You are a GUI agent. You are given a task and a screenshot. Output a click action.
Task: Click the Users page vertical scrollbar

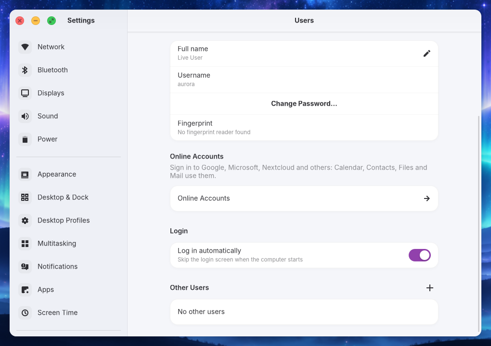coord(478,224)
